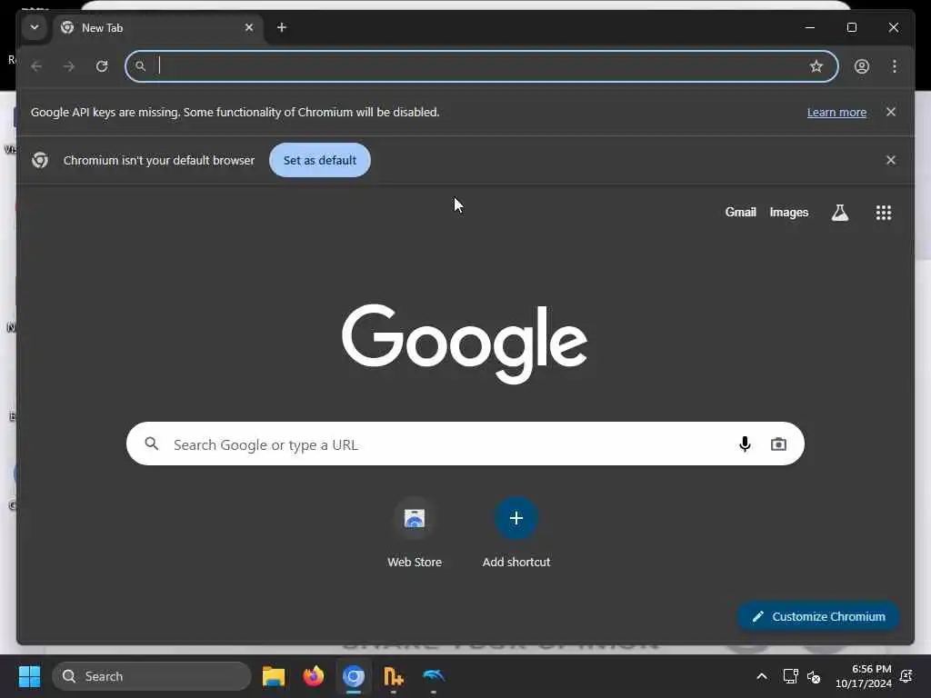Click the Google logo
931x698 pixels.
[465, 344]
